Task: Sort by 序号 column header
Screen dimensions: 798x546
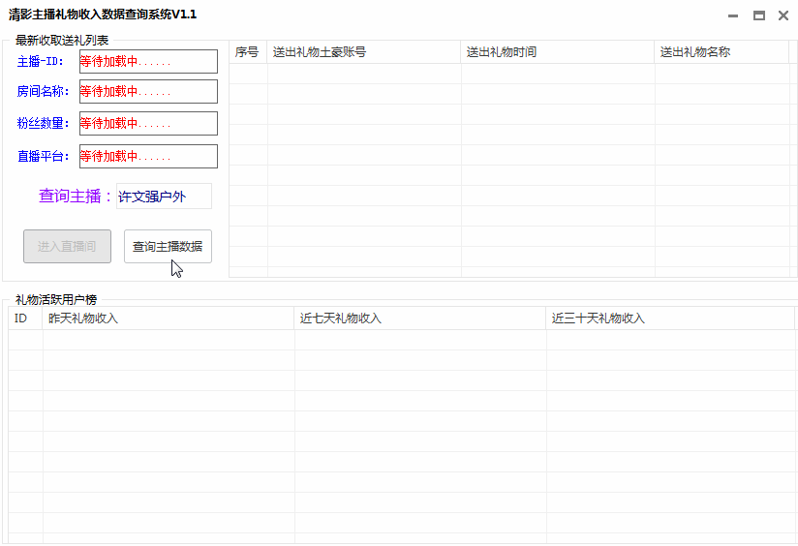Action: (248, 52)
